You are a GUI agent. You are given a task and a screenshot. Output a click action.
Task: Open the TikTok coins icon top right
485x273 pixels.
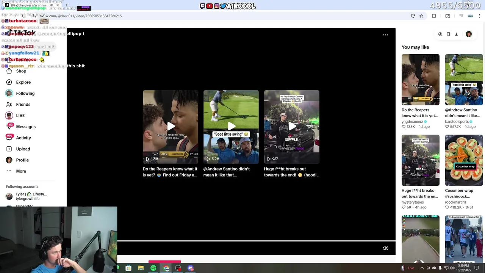tap(440, 34)
